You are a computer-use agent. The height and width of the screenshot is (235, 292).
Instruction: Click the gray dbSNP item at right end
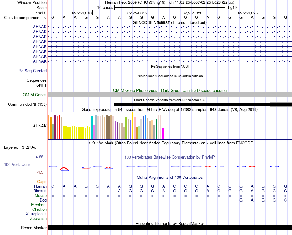click(281, 104)
